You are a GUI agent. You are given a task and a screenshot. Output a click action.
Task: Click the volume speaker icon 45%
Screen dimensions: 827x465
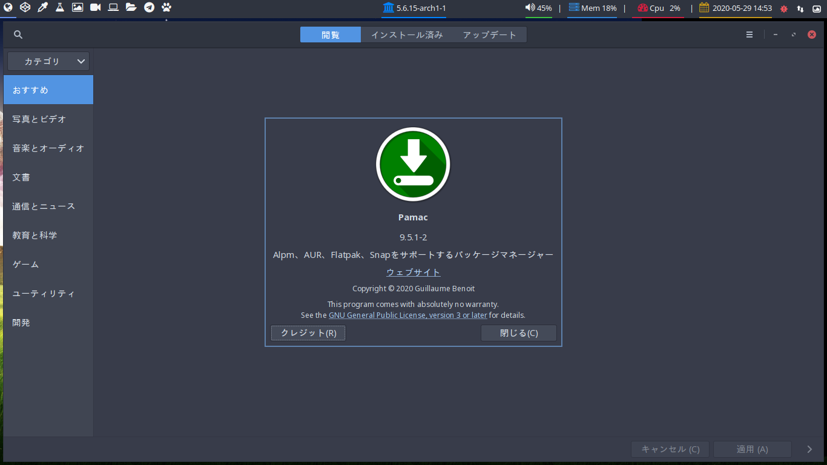tap(530, 8)
